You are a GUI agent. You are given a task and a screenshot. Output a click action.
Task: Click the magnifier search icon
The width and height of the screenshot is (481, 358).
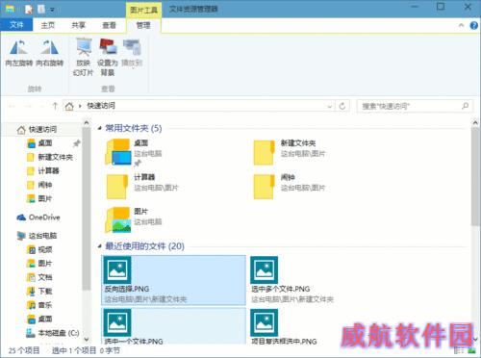click(465, 106)
